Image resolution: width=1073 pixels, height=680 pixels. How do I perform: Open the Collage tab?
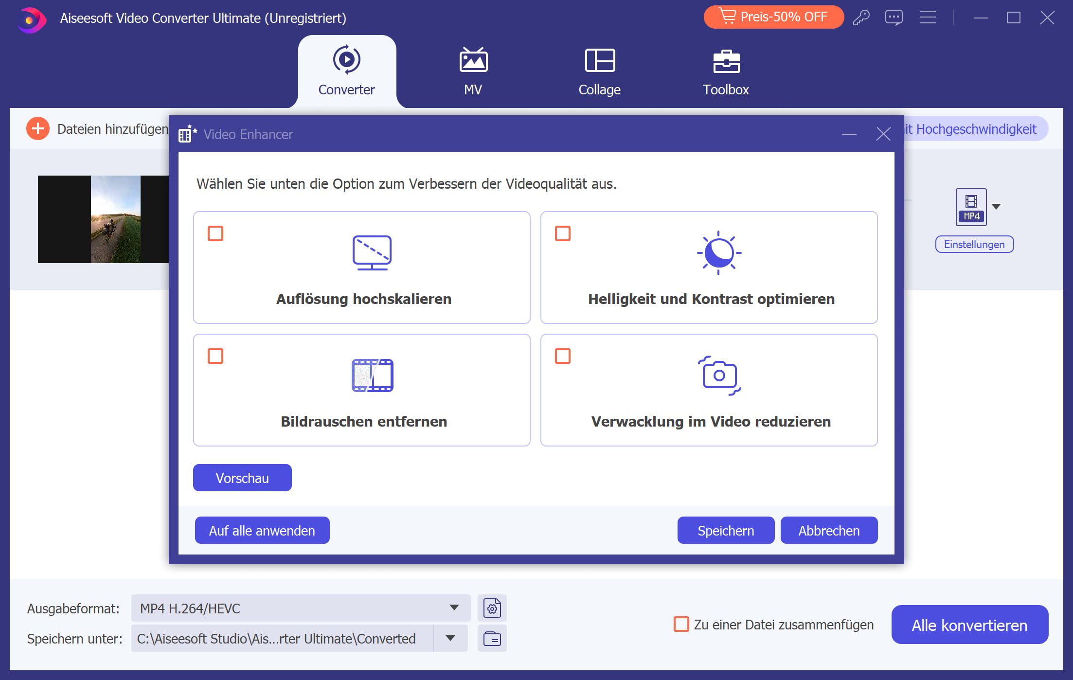tap(600, 72)
